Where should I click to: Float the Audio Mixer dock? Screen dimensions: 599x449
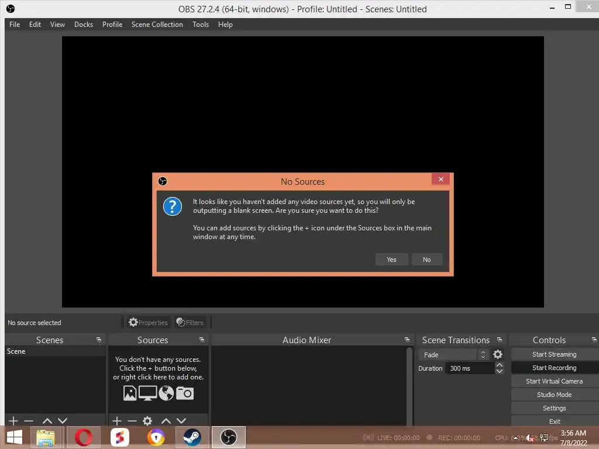point(407,340)
